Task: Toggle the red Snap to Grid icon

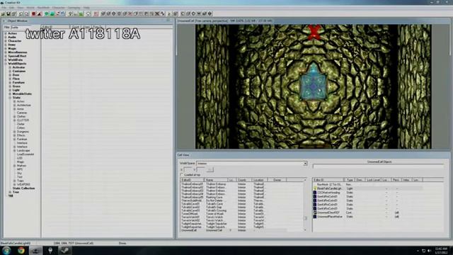Action: click(34, 13)
